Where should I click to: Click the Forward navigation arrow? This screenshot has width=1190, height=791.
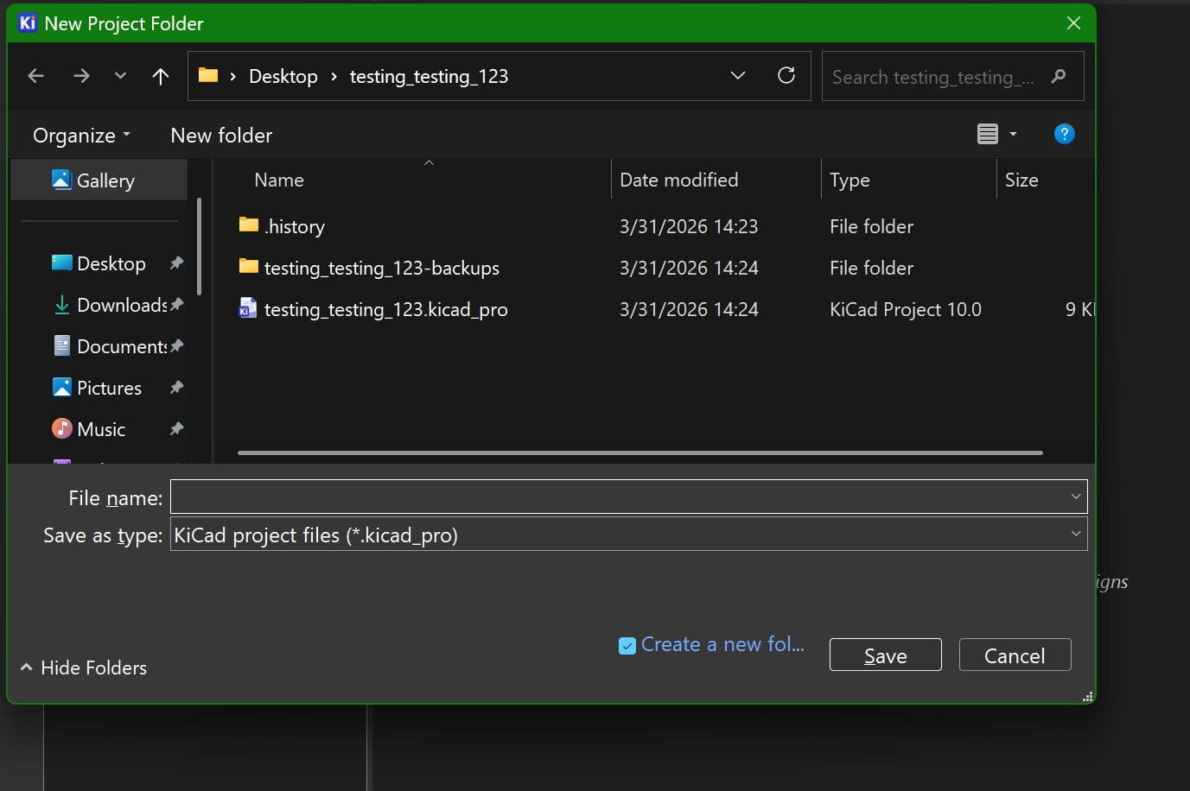pyautogui.click(x=81, y=76)
